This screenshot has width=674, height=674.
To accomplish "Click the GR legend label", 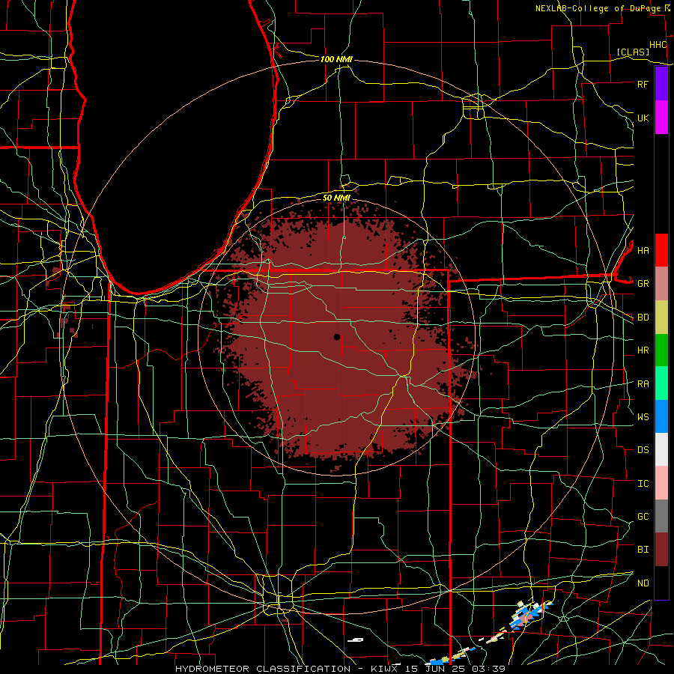I will point(643,284).
